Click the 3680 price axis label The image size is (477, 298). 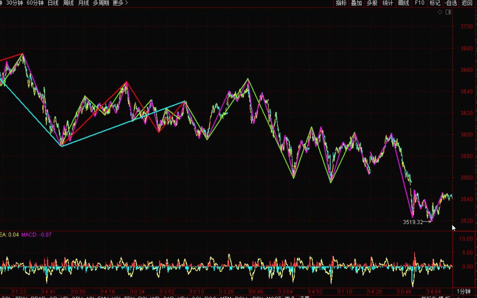tap(467, 48)
